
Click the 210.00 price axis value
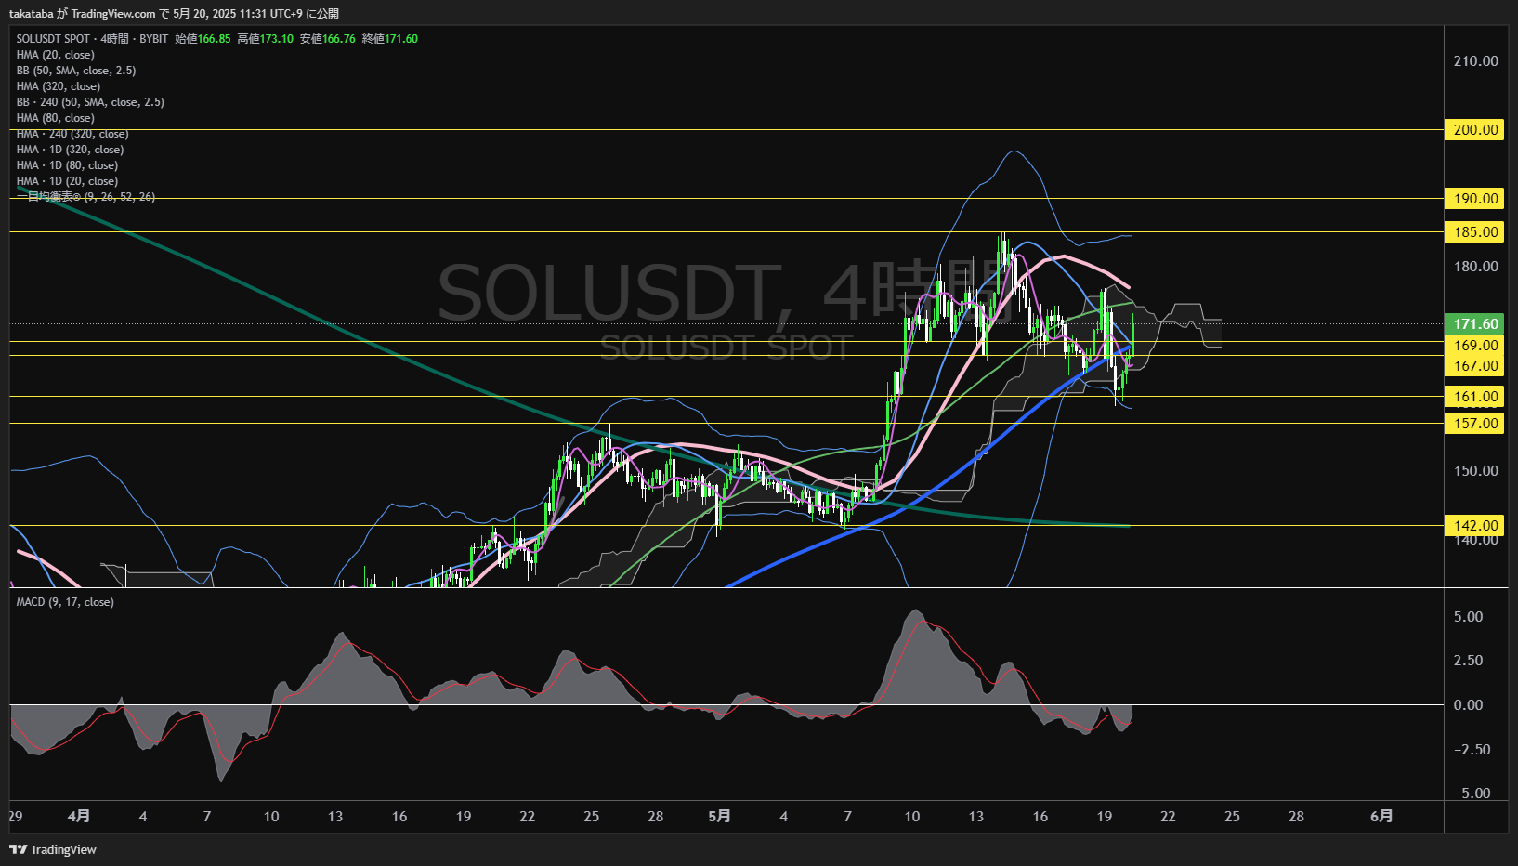(x=1475, y=61)
